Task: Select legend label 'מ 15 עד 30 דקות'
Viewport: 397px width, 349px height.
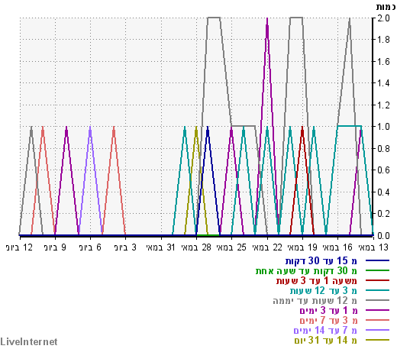Action: [x=321, y=260]
